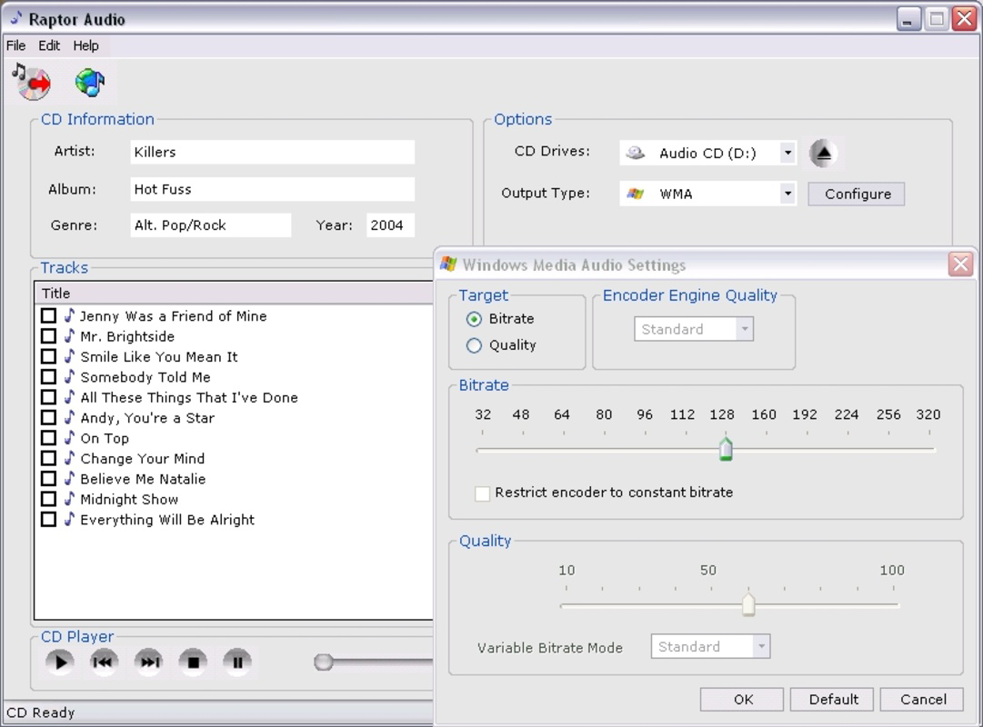
Task: Click the Year field showing 2004
Action: (x=390, y=225)
